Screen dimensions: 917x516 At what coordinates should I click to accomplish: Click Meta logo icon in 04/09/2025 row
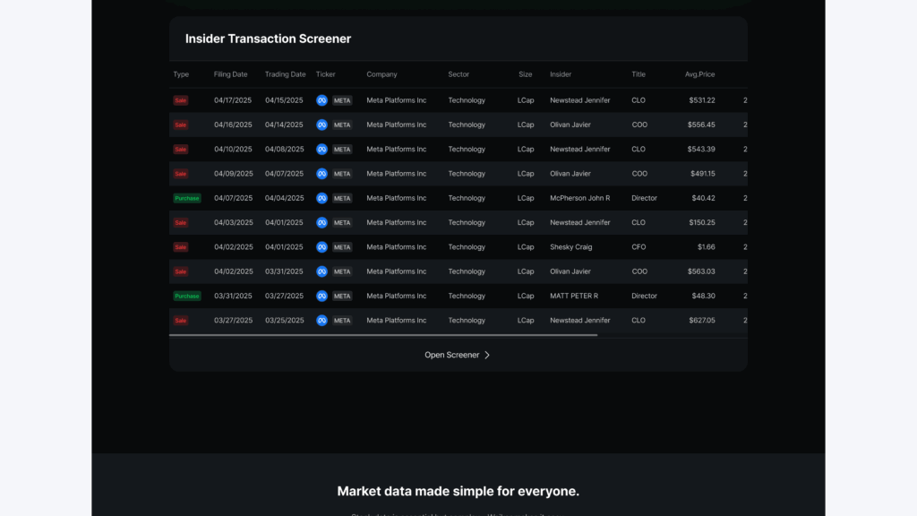click(x=321, y=174)
